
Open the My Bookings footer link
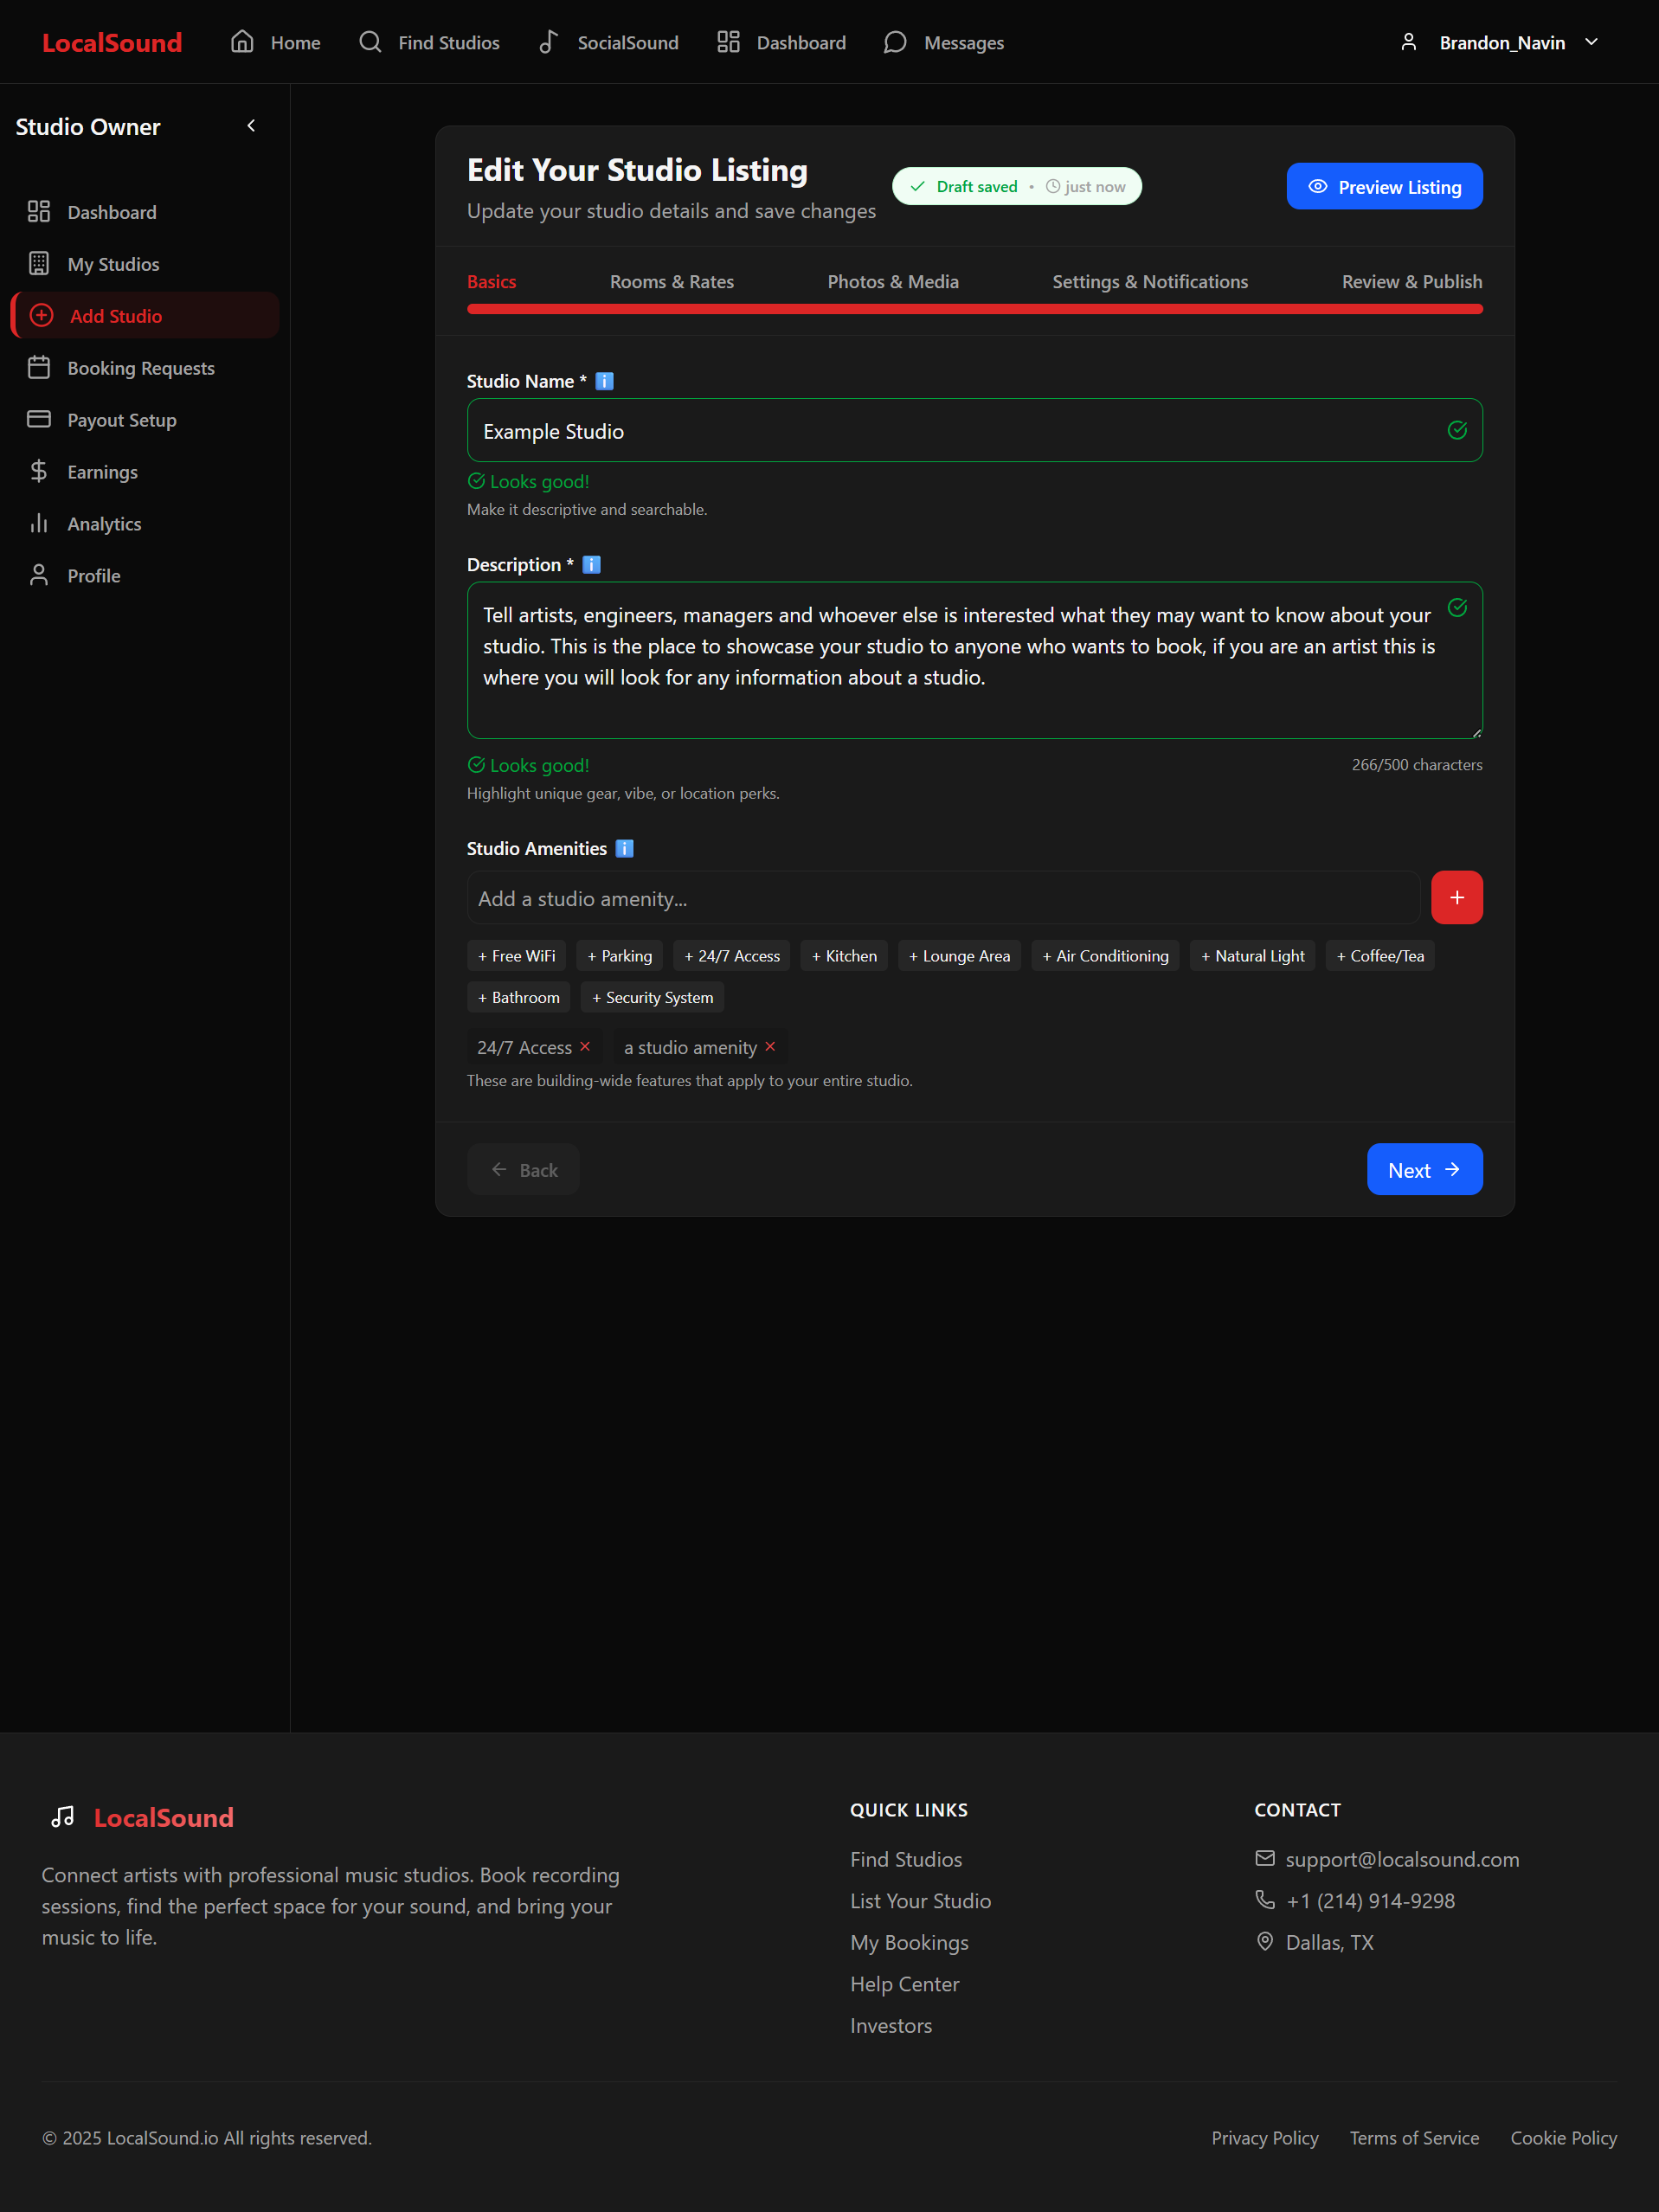[x=909, y=1941]
